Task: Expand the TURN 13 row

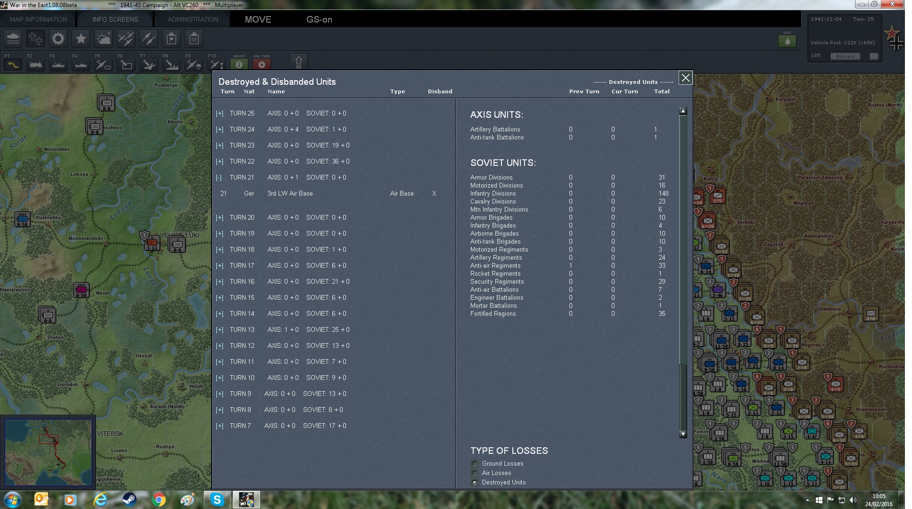Action: (x=219, y=330)
